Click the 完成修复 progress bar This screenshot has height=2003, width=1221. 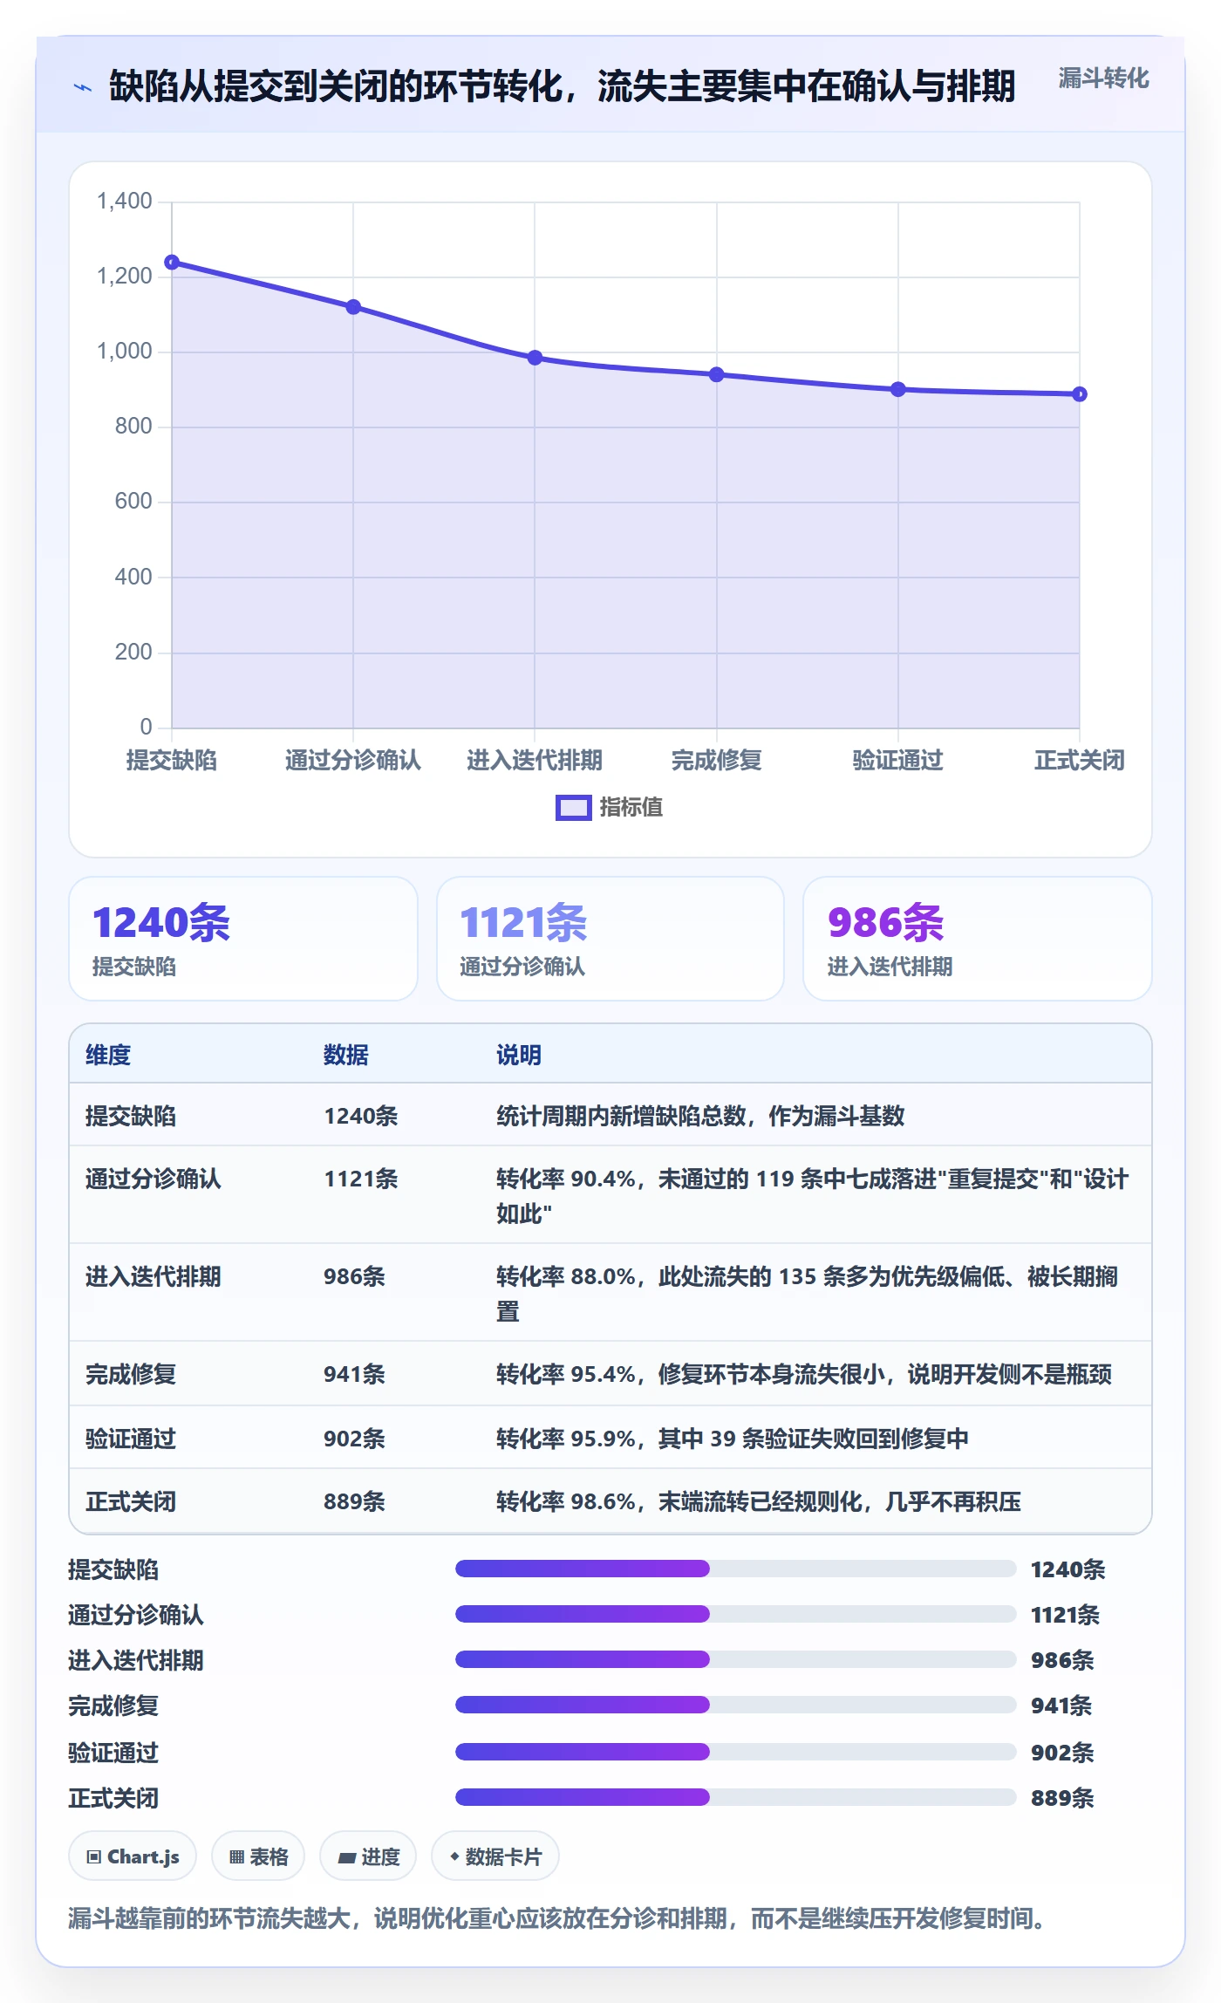tap(735, 1705)
